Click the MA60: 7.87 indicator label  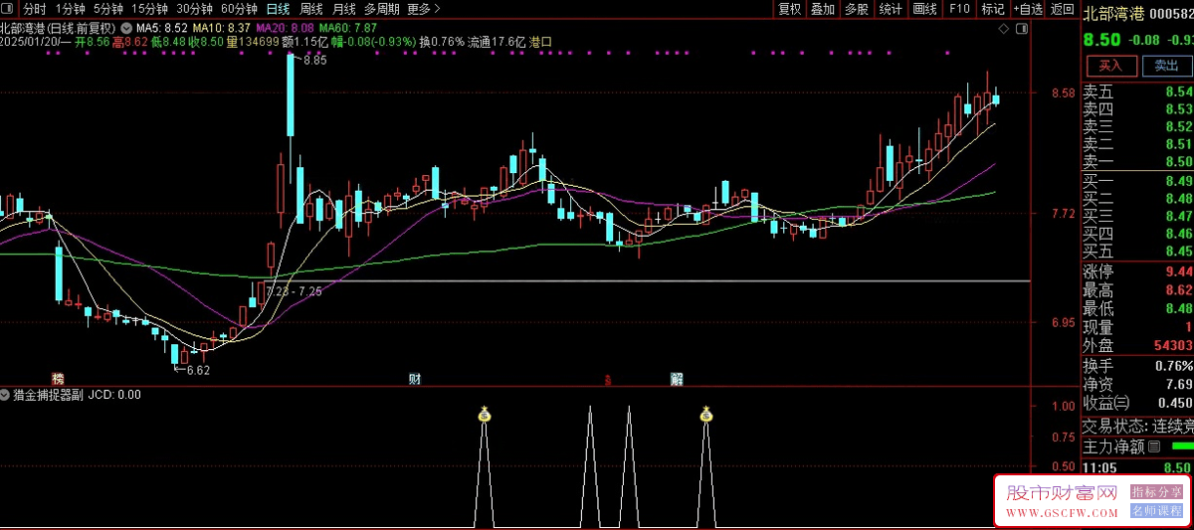[x=348, y=28]
